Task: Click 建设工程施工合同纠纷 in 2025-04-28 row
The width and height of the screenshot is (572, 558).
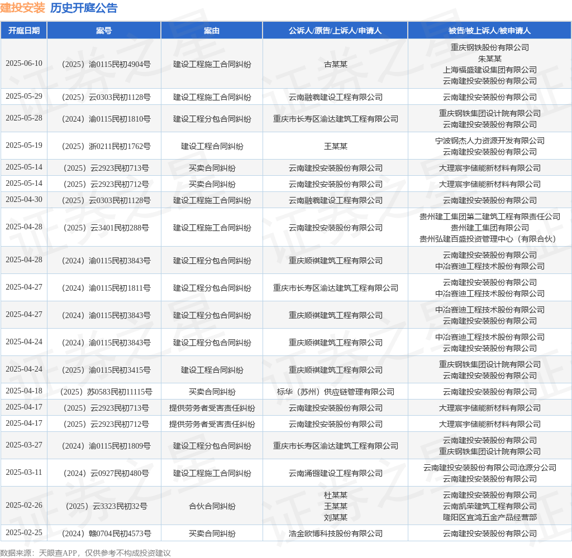Action: (x=212, y=228)
